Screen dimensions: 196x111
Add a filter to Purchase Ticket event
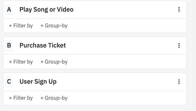pos(21,62)
